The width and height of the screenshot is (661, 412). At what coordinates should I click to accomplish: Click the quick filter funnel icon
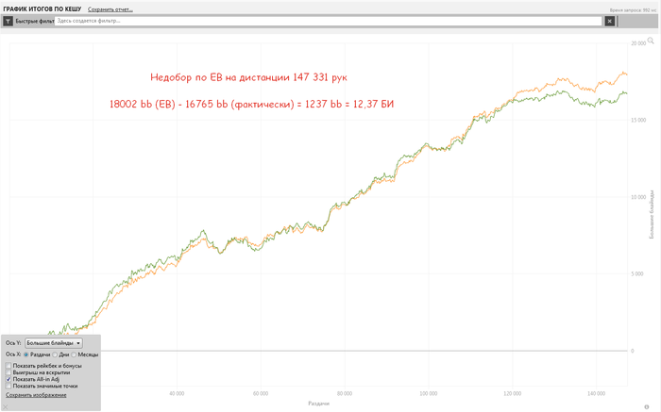[8, 21]
